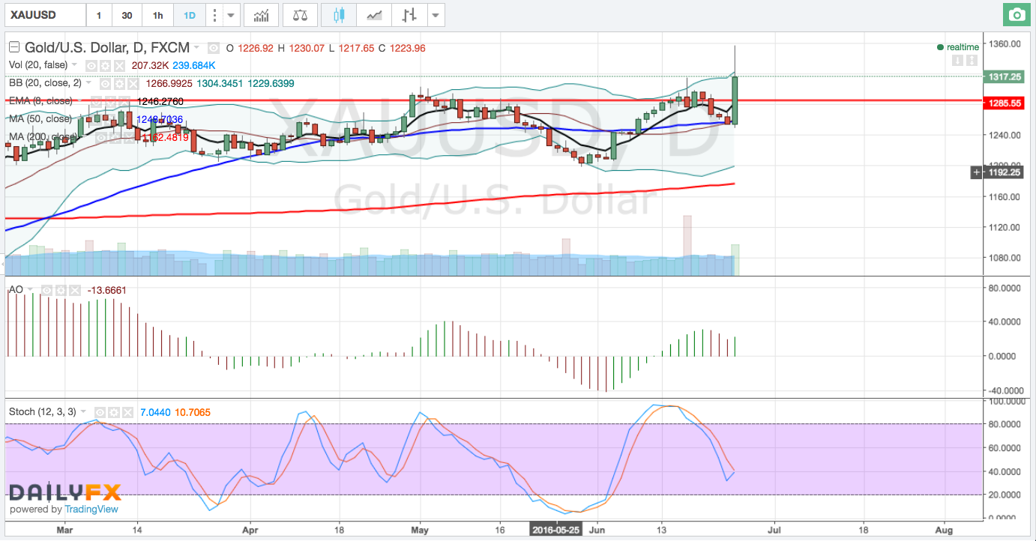Switch to the line chart style icon
This screenshot has height=541, width=1036.
tap(373, 15)
